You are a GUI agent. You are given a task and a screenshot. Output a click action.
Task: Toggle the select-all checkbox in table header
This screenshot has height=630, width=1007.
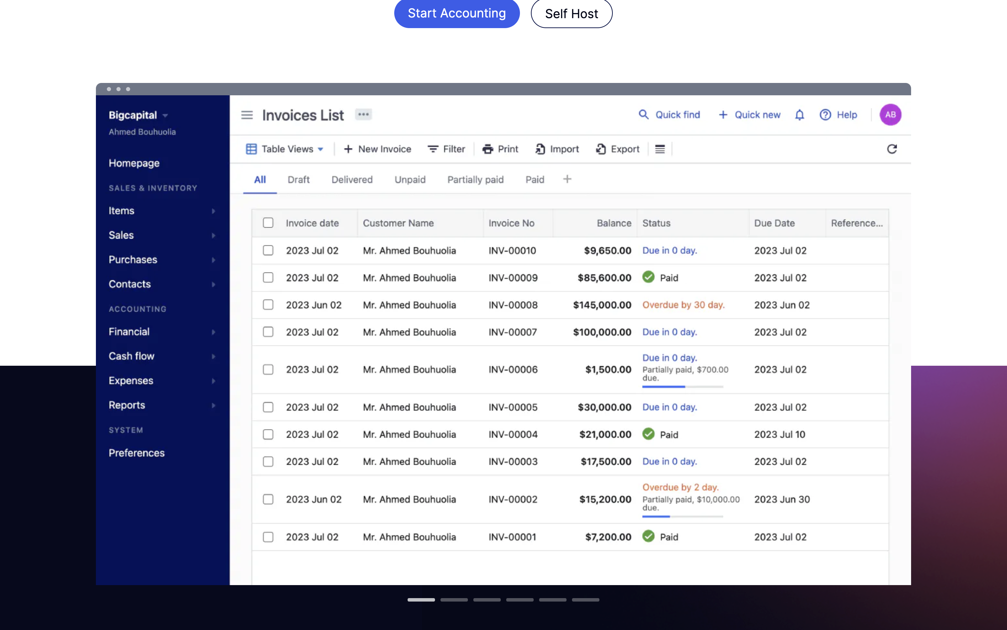268,223
